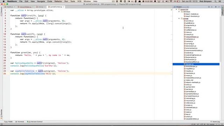Click the once.js file icon in tree
Screen dimensions: 224x126
coord(185,85)
